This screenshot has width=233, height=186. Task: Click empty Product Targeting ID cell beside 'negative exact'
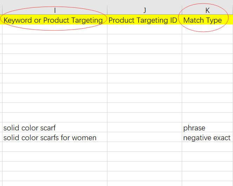pyautogui.click(x=145, y=138)
